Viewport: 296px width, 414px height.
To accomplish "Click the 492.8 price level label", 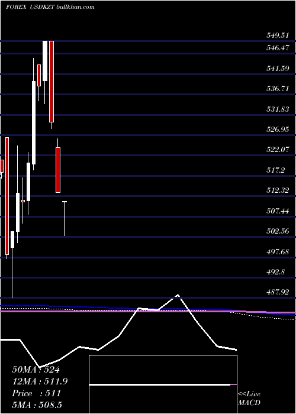I will 275,271.
